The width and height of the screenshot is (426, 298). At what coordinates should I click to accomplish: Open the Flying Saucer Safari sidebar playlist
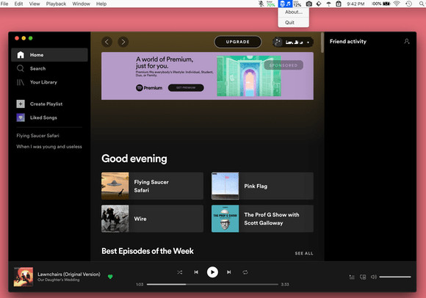pos(37,136)
